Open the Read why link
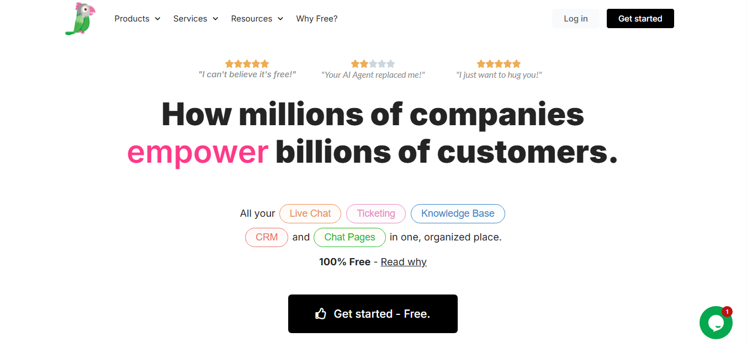The image size is (747, 348). tap(404, 261)
